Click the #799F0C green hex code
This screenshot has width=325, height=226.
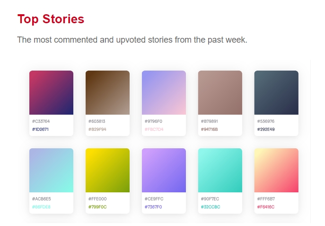(97, 207)
